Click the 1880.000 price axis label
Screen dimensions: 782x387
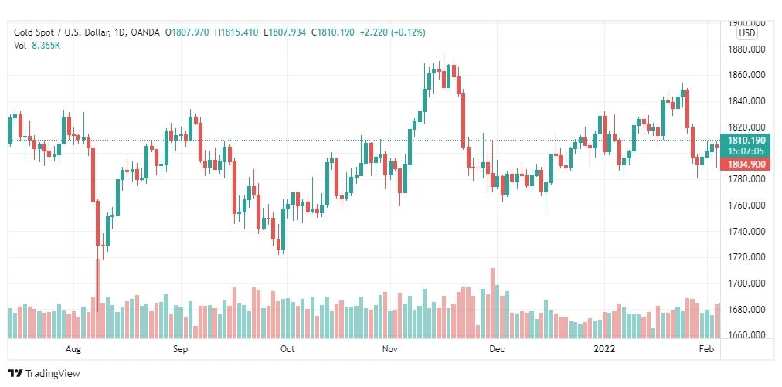(746, 49)
